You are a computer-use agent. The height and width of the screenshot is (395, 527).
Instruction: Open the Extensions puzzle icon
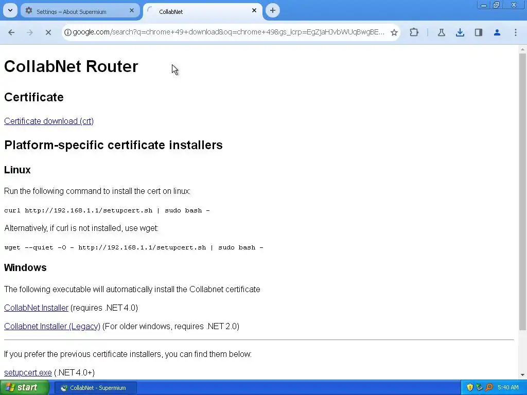tap(414, 32)
